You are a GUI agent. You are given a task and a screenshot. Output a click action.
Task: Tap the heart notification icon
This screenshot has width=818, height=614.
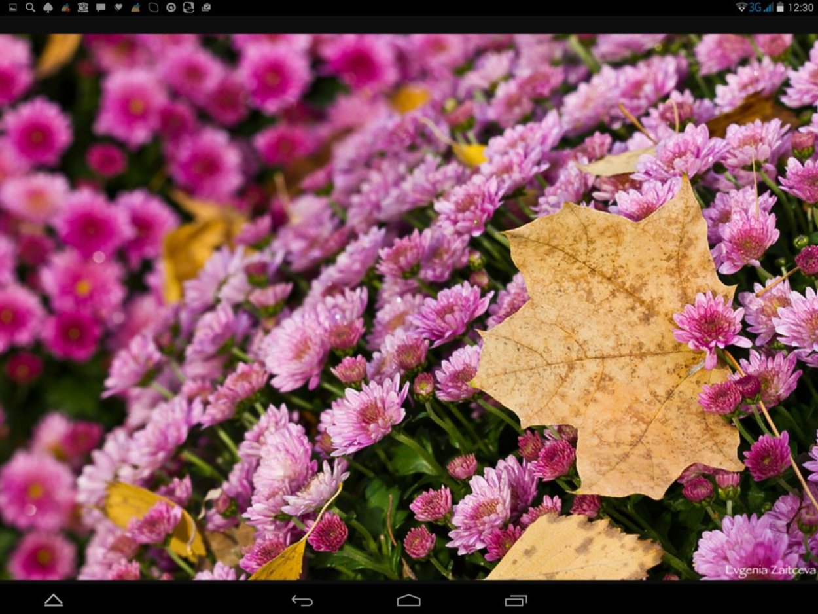tap(118, 7)
